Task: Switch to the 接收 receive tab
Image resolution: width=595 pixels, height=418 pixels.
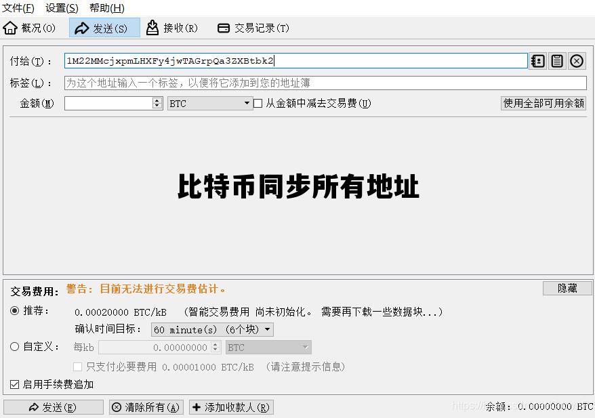Action: (x=173, y=28)
